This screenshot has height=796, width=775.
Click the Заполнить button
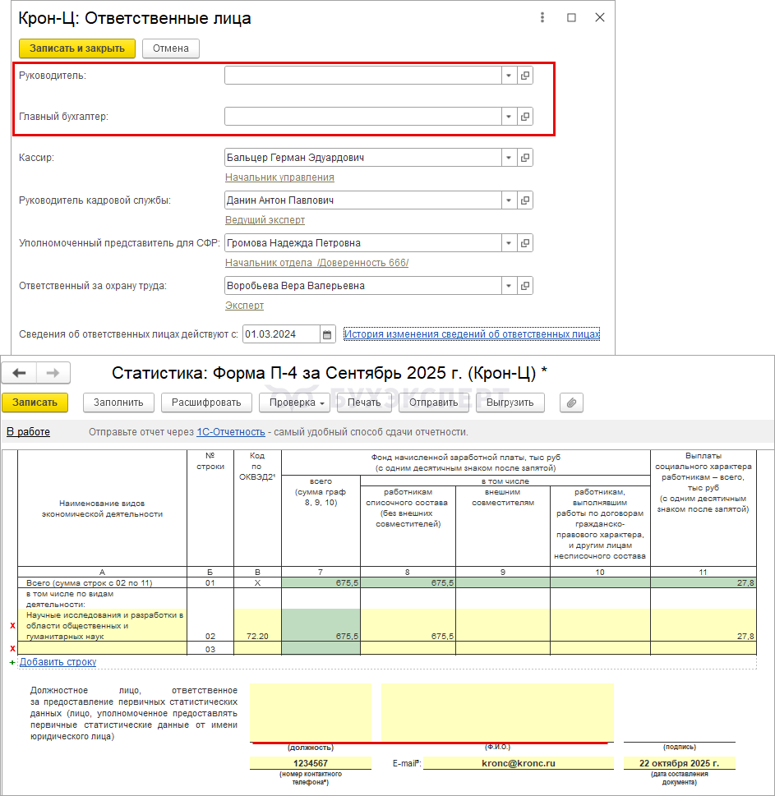(118, 403)
